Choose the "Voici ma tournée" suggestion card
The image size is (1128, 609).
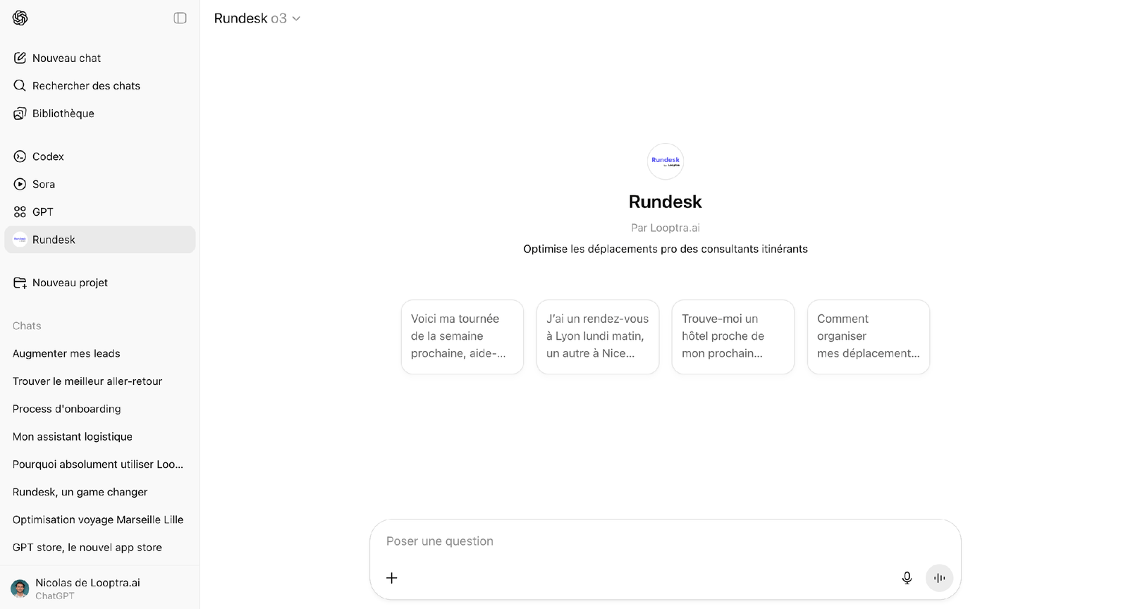click(x=462, y=336)
